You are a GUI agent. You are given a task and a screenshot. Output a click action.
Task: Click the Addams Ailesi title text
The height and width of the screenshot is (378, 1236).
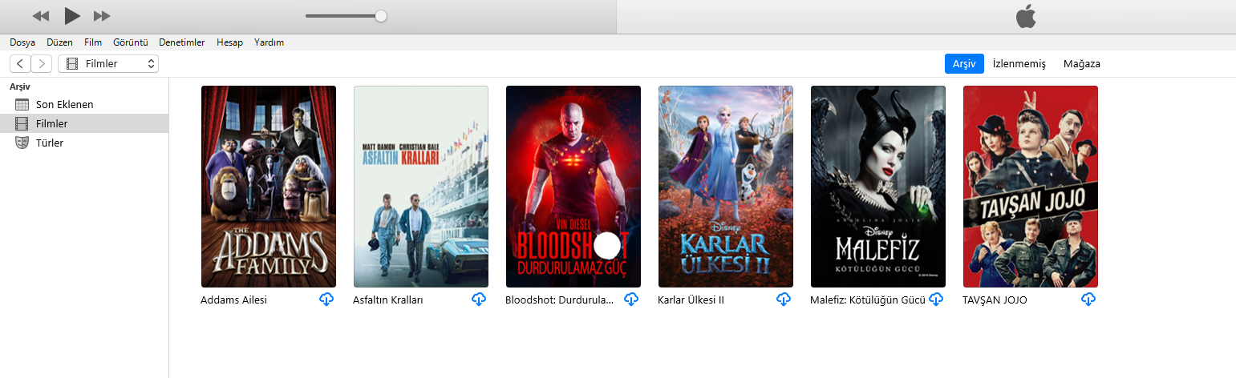click(233, 300)
